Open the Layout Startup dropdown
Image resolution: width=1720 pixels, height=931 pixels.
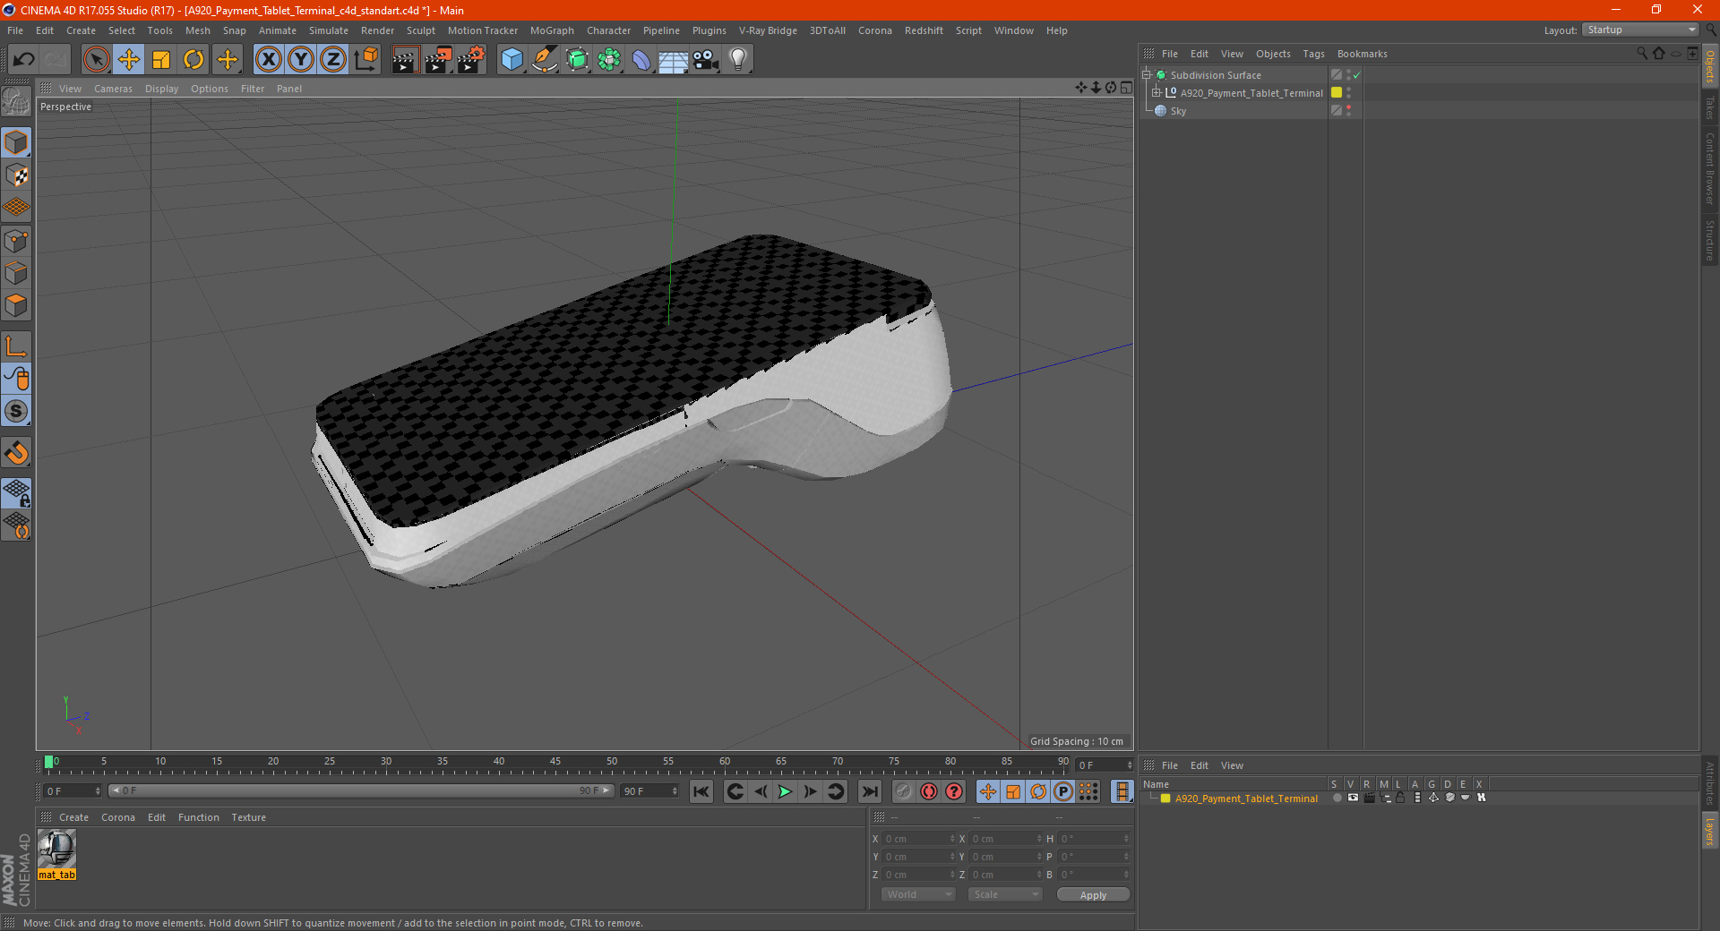pyautogui.click(x=1640, y=30)
